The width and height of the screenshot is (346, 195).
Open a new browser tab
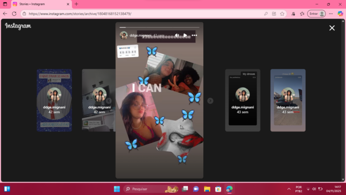(x=76, y=4)
